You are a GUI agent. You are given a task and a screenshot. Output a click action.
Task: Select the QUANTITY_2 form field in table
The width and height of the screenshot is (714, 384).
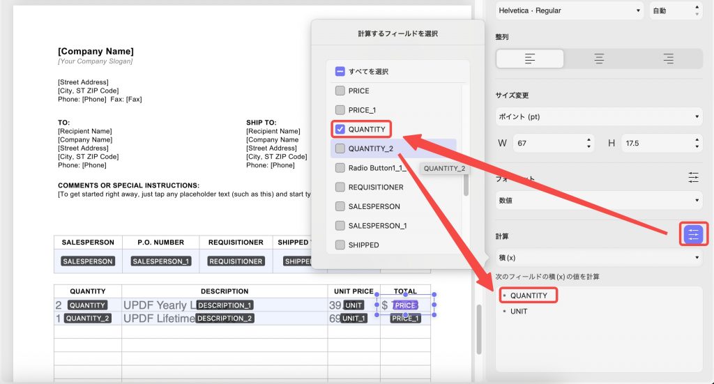coord(87,318)
